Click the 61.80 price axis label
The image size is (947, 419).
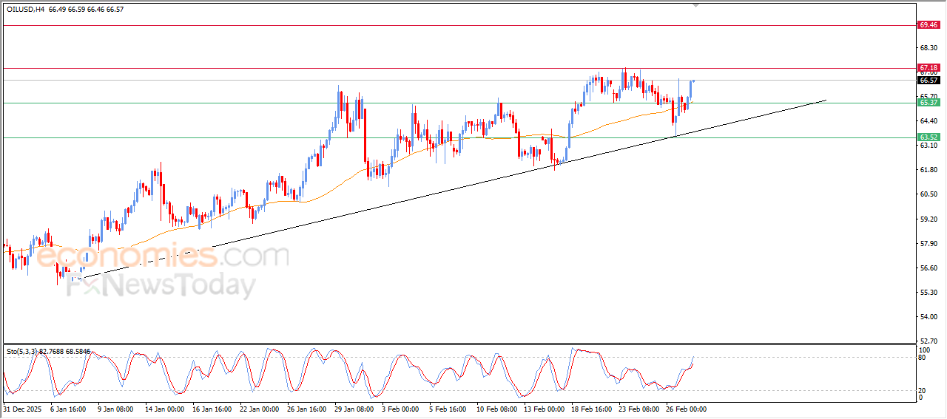point(929,170)
